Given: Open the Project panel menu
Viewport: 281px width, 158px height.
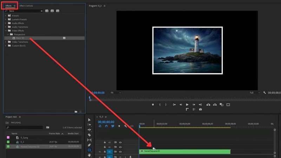Looking at the screenshot, I should 20,117.
